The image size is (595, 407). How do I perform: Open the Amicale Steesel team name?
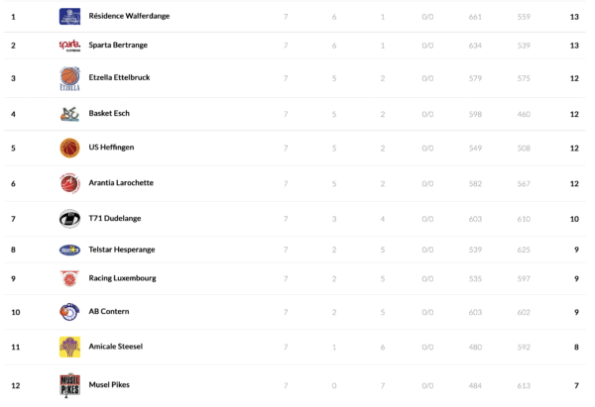pos(116,347)
